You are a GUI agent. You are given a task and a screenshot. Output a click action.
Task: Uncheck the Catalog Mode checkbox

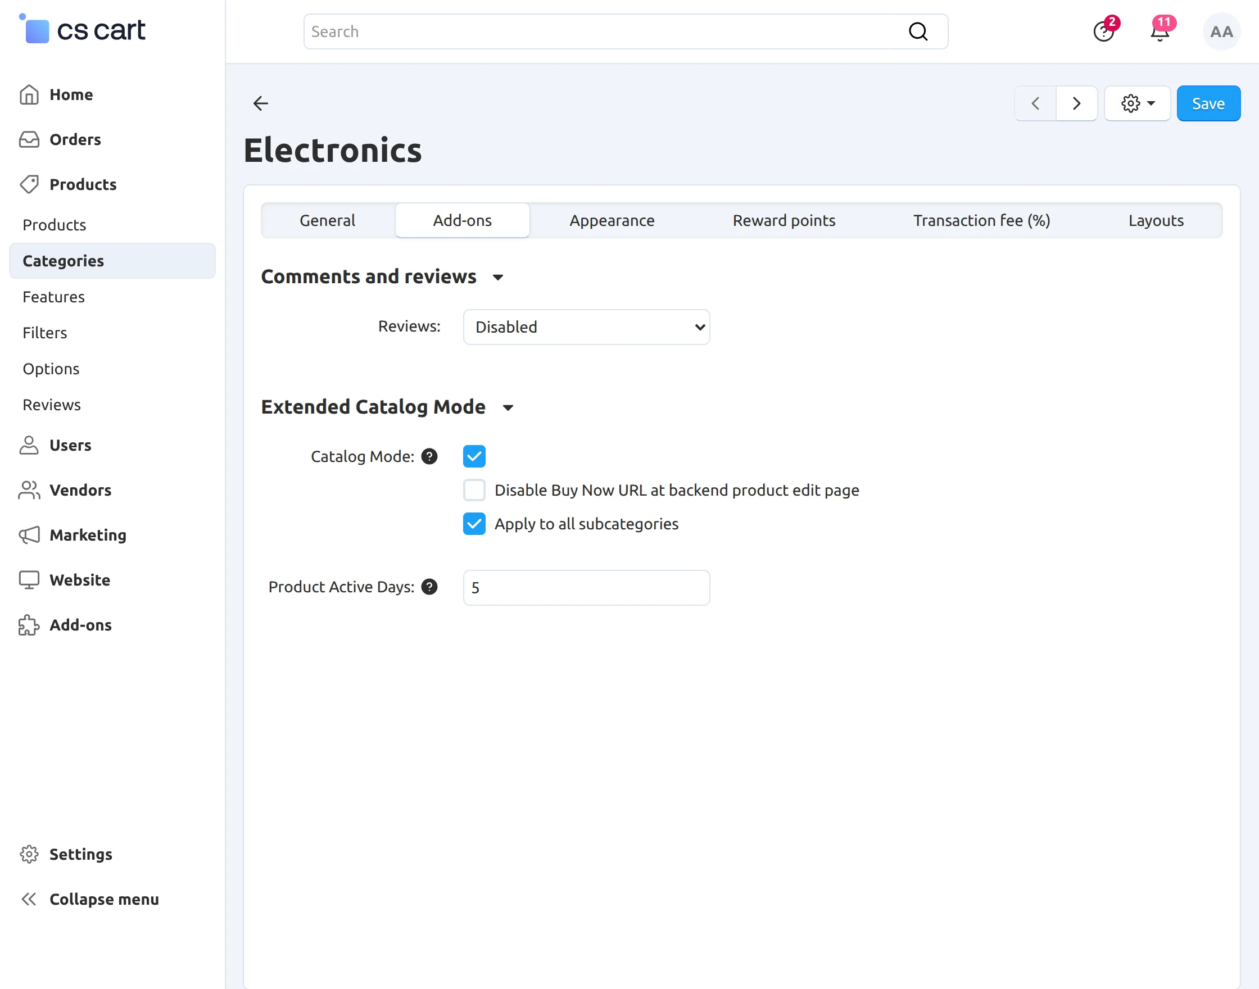point(474,456)
